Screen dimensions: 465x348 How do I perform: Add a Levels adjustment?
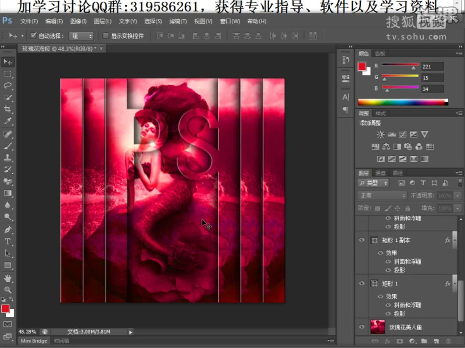pyautogui.click(x=392, y=134)
